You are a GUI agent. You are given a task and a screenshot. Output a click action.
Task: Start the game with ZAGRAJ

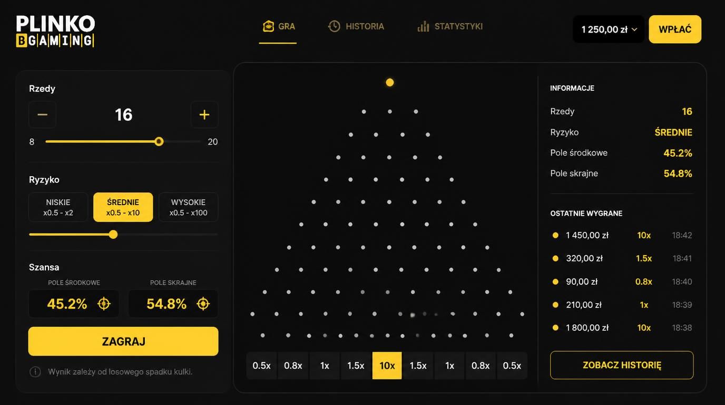tap(123, 341)
